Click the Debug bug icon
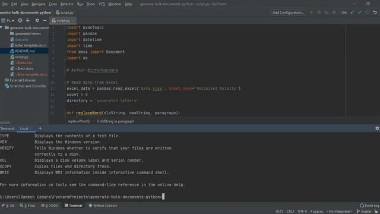The image size is (380, 214). click(x=319, y=12)
